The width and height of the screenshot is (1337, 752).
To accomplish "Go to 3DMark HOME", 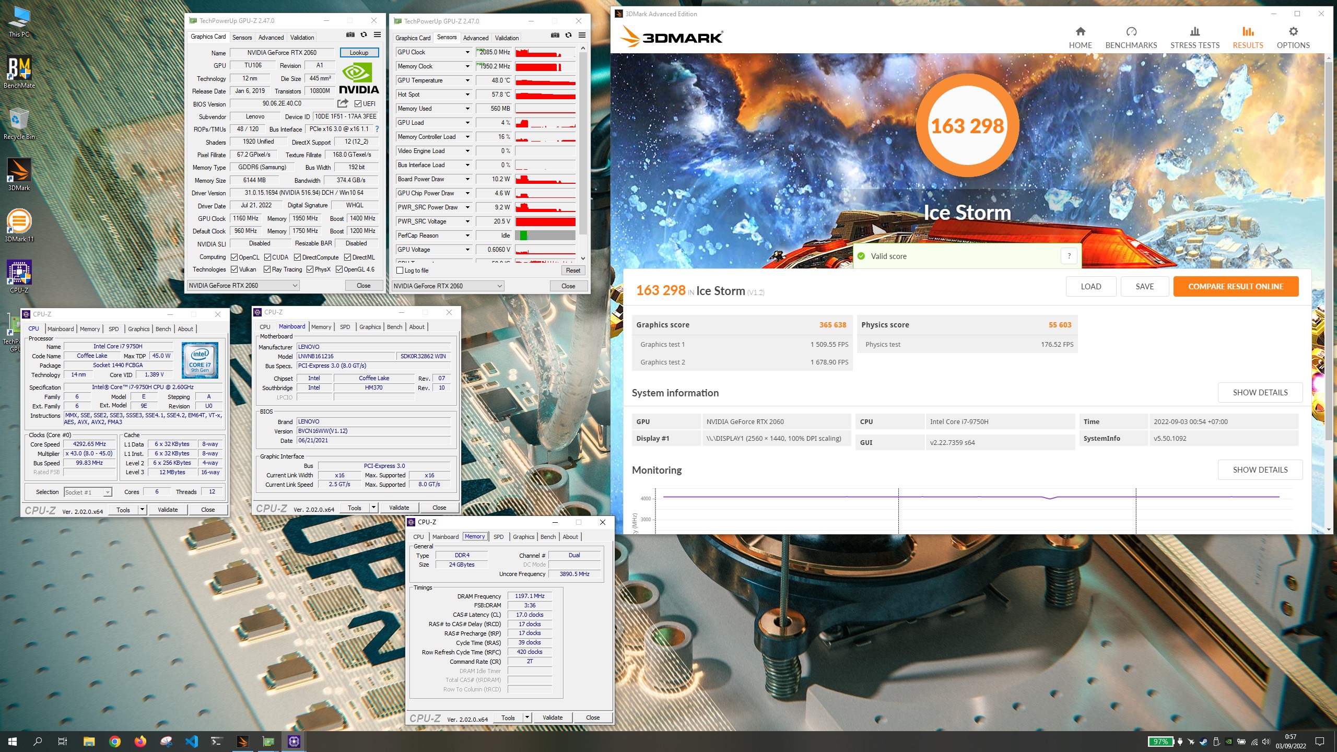I will pyautogui.click(x=1081, y=38).
